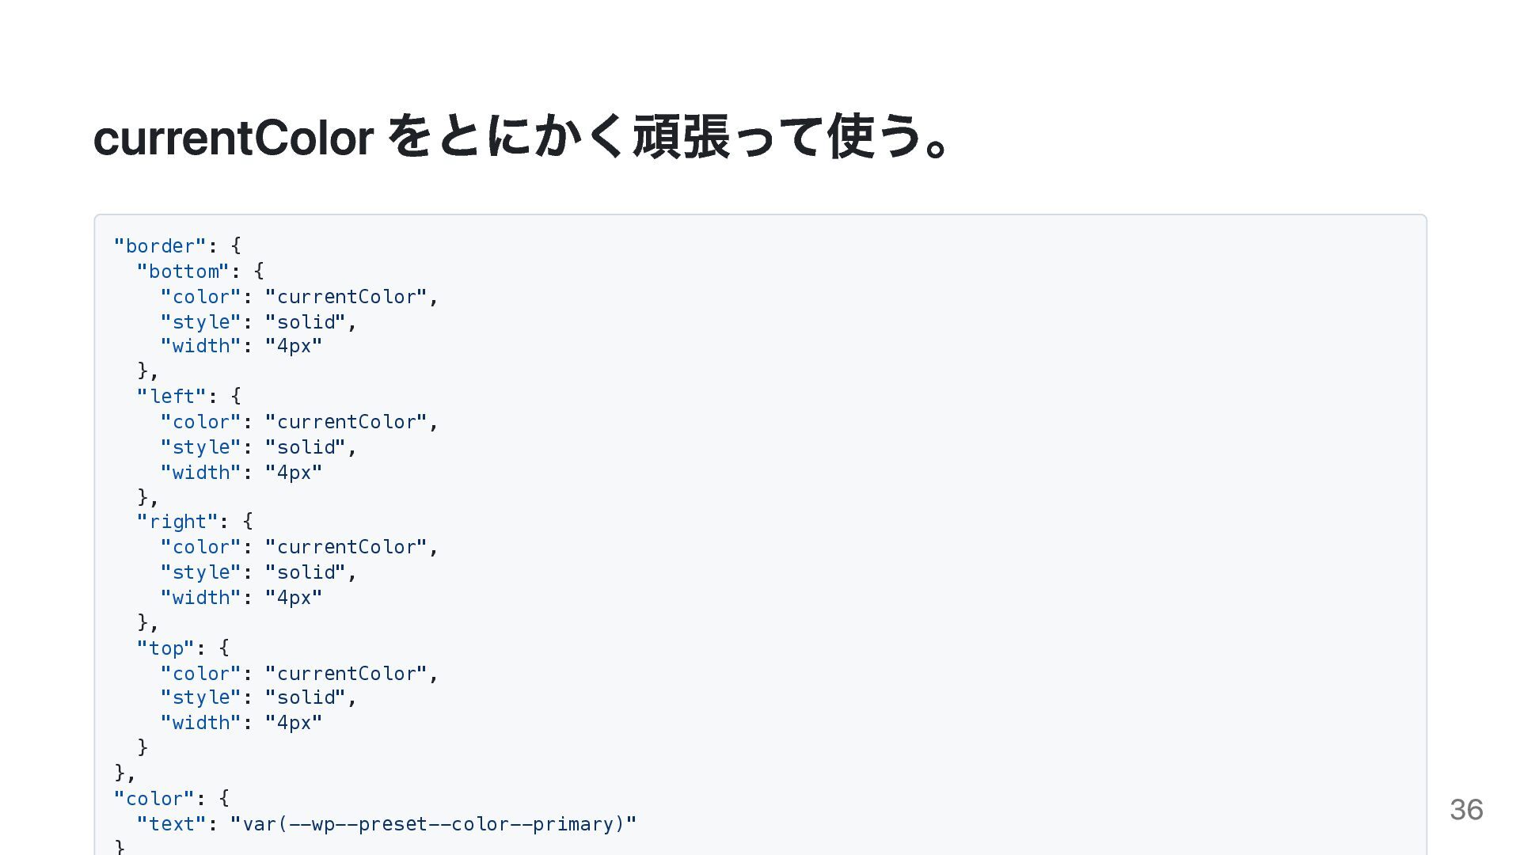Screen dimensions: 1520x855
Task: Click the top-level "color" key after border
Action: (154, 799)
